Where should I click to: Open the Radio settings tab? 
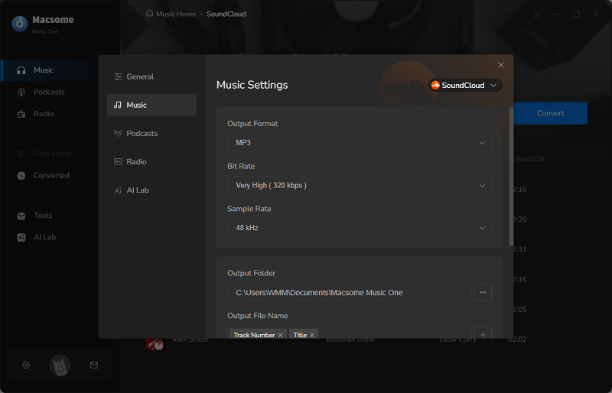click(x=151, y=161)
